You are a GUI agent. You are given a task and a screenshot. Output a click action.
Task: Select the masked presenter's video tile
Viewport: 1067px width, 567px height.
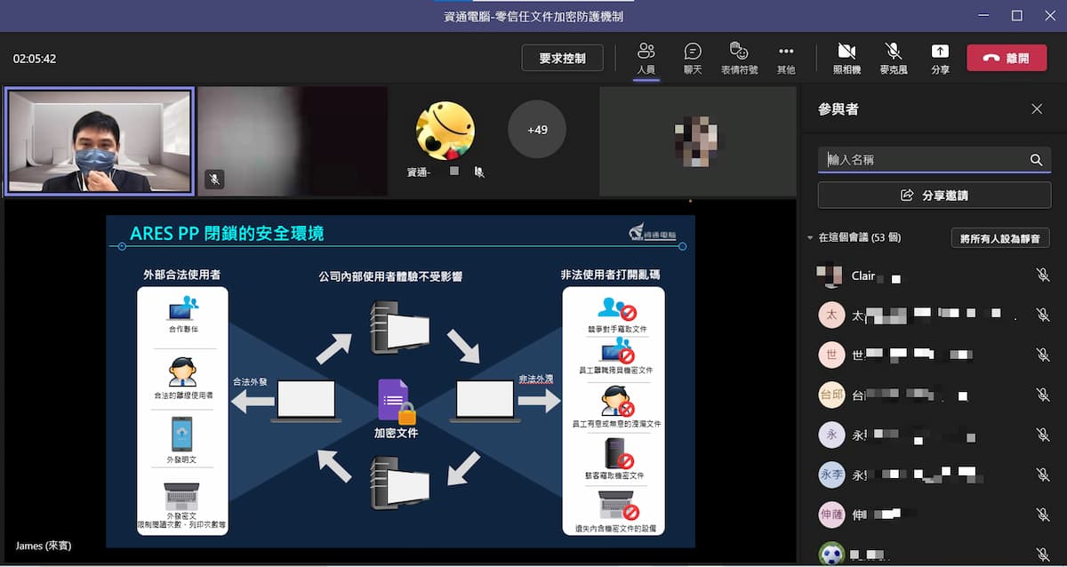(99, 140)
